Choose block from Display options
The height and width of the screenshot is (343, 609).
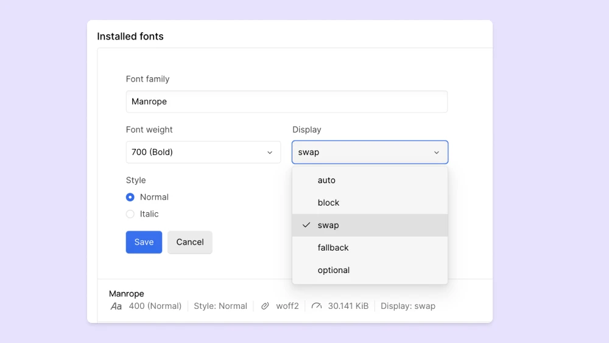(370, 203)
